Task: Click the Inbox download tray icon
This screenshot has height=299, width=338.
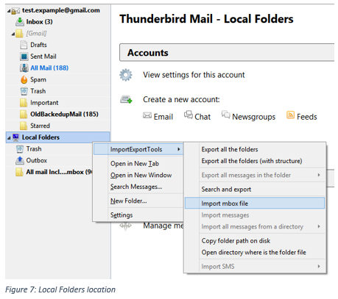Action: [20, 22]
